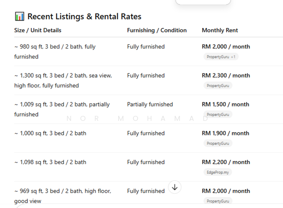Click the Partially furnished condition cell
Image resolution: width=283 pixels, height=208 pixels.
click(x=150, y=105)
